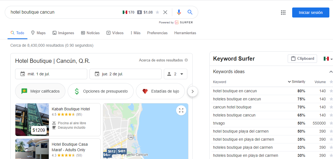The width and height of the screenshot is (333, 159).
Task: Star the 'hoteles boutique cancun' keyword
Action: pyautogui.click(x=331, y=115)
